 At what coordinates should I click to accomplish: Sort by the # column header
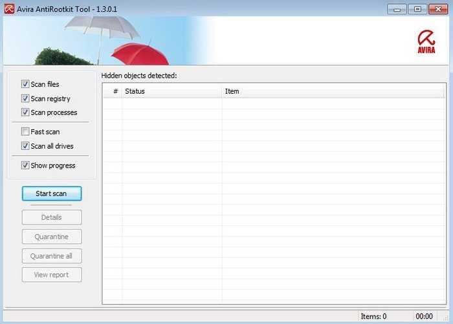pyautogui.click(x=113, y=91)
